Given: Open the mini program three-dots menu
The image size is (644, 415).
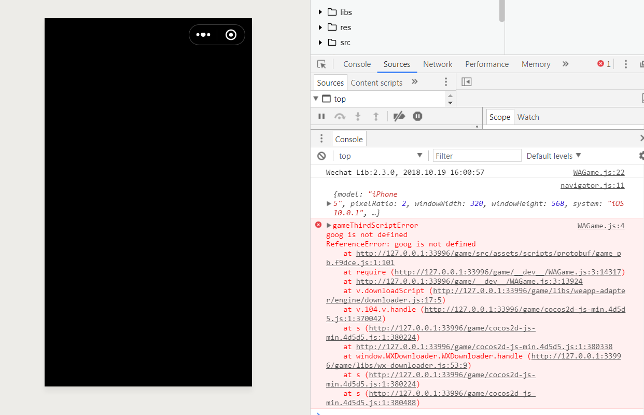Looking at the screenshot, I should coord(203,35).
